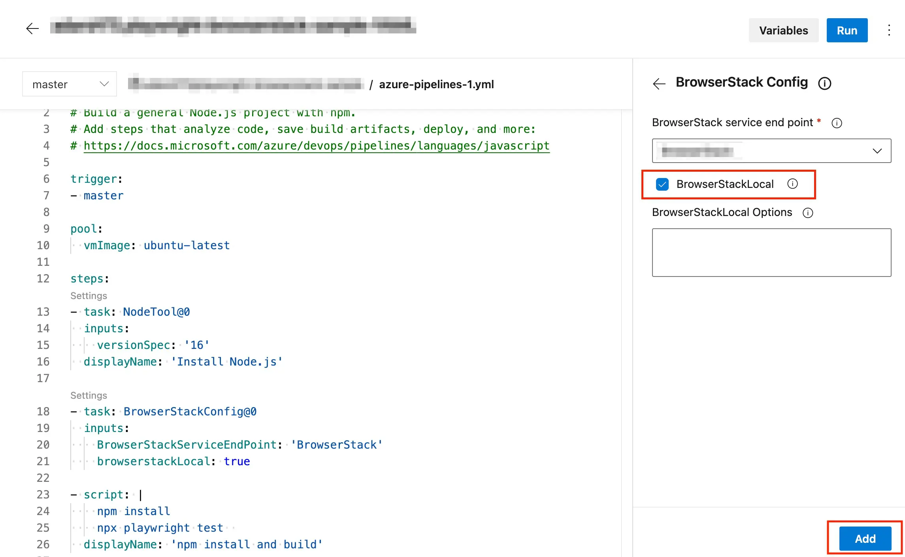This screenshot has height=557, width=905.
Task: Click info icon for BrowserStackLocal Options
Action: (808, 213)
